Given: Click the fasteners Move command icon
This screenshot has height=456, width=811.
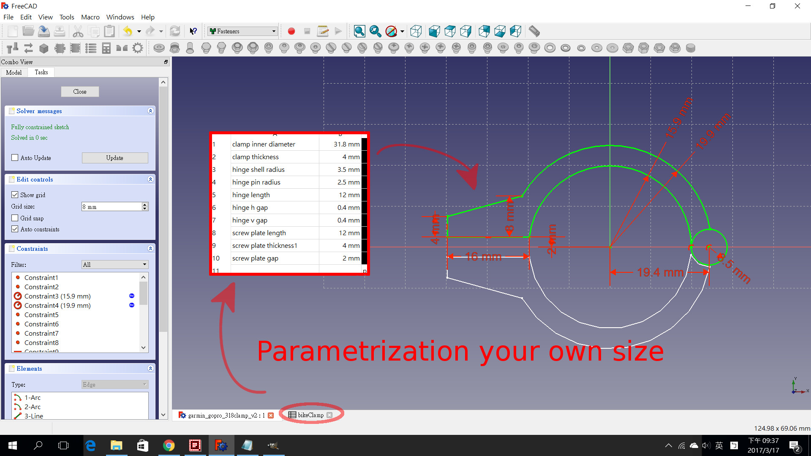Looking at the screenshot, I should click(13, 48).
